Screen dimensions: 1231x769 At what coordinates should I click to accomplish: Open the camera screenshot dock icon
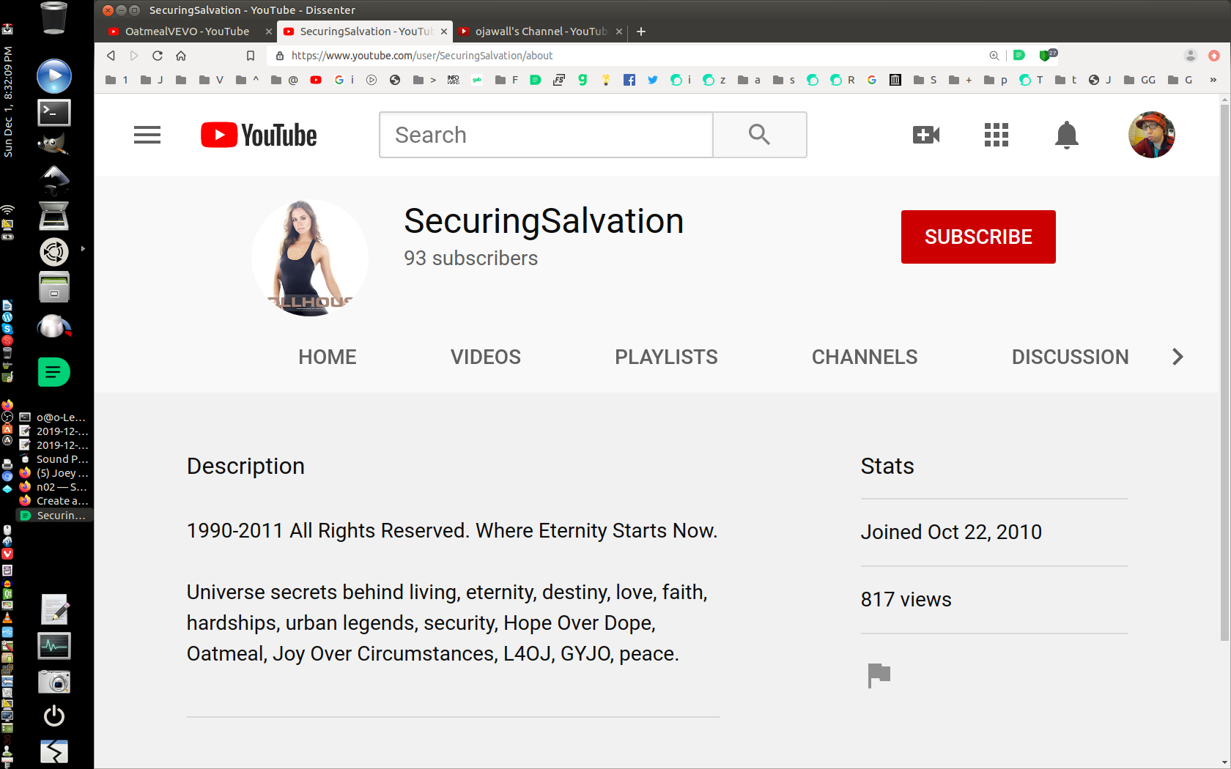point(54,681)
